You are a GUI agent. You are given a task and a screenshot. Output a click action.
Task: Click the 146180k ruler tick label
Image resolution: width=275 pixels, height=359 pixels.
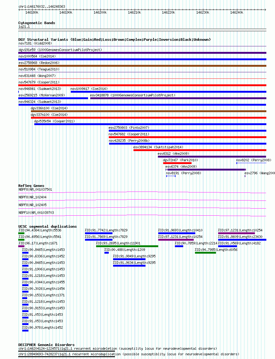(x=32, y=12)
